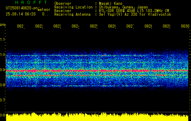Select Shibukawa, Gunma, Japan text
The width and height of the screenshot is (191, 121).
(123, 7)
